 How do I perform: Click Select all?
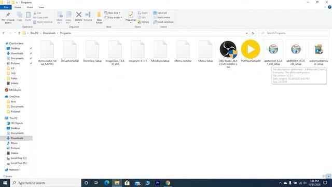tap(160, 13)
